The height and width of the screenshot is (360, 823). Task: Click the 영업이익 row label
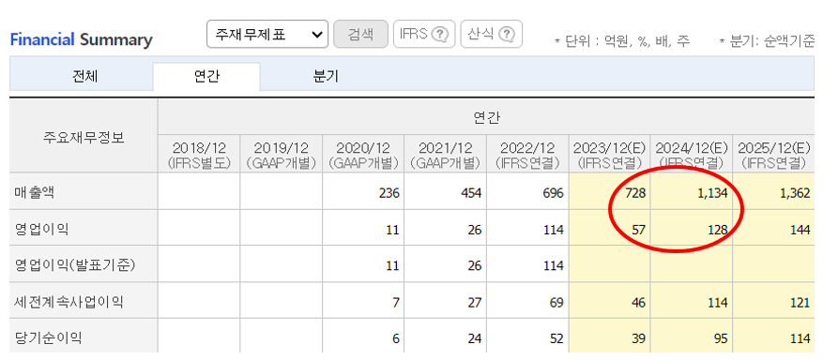coord(41,229)
